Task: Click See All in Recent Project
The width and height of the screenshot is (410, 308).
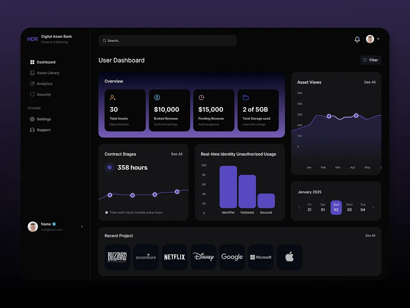Action: pyautogui.click(x=370, y=235)
